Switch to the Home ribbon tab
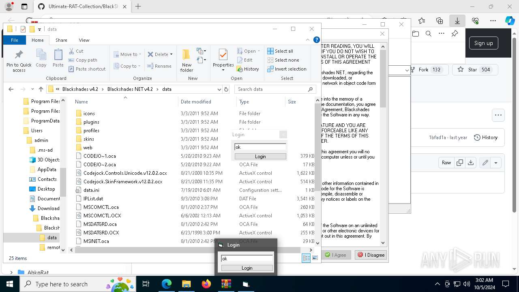Screen dimensions: 519x292 tap(37, 40)
